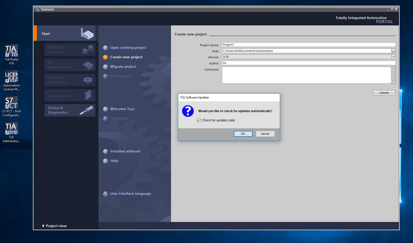Click the globe icon for User interface language
Screen dimensions: 413x243
(x=105, y=194)
